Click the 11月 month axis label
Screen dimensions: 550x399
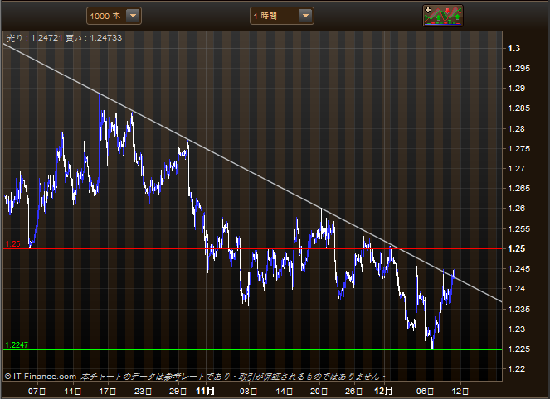coord(205,391)
